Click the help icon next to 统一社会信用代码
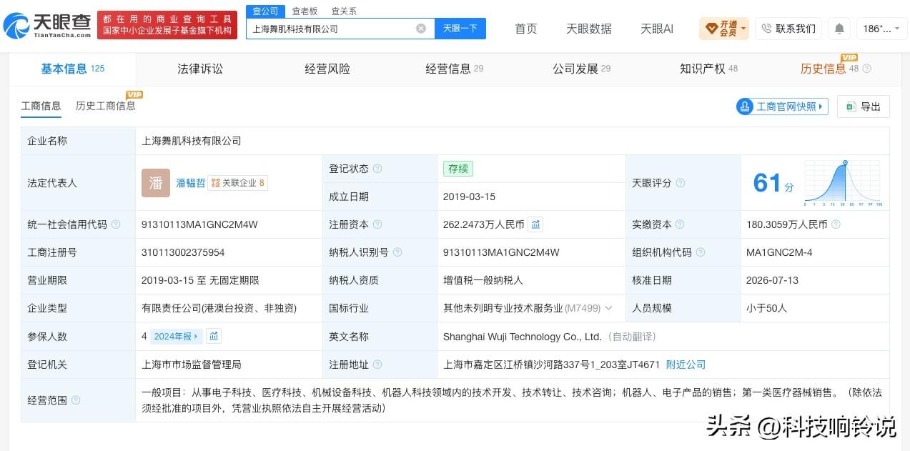This screenshot has width=910, height=451. (116, 224)
